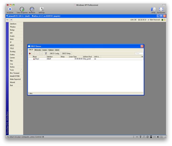Click DHCP Setup button
172x146 pixels.
(x=66, y=53)
